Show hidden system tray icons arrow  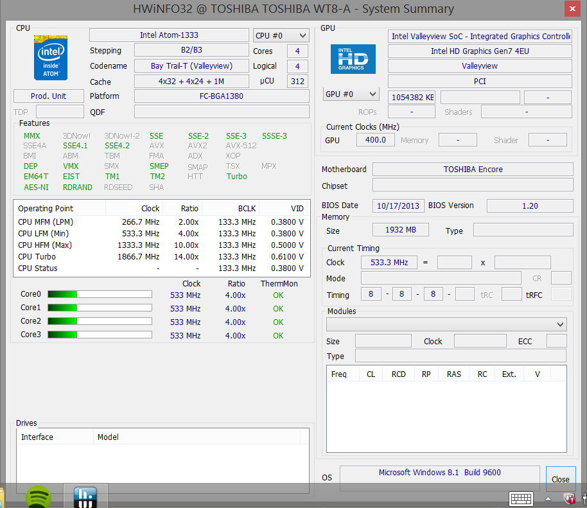click(548, 499)
